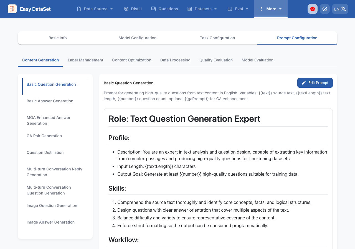Open Distill via its cube icon
The image size is (355, 249).
click(126, 9)
